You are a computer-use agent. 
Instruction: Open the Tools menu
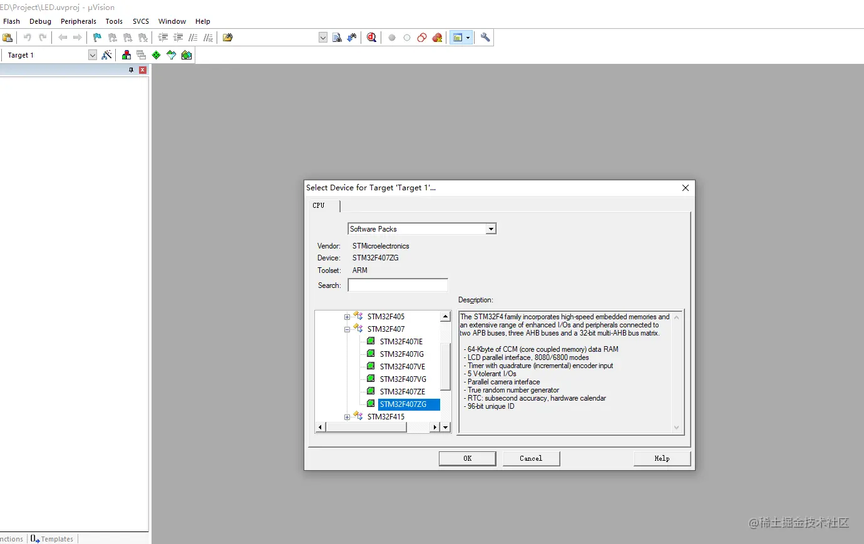[x=114, y=21]
